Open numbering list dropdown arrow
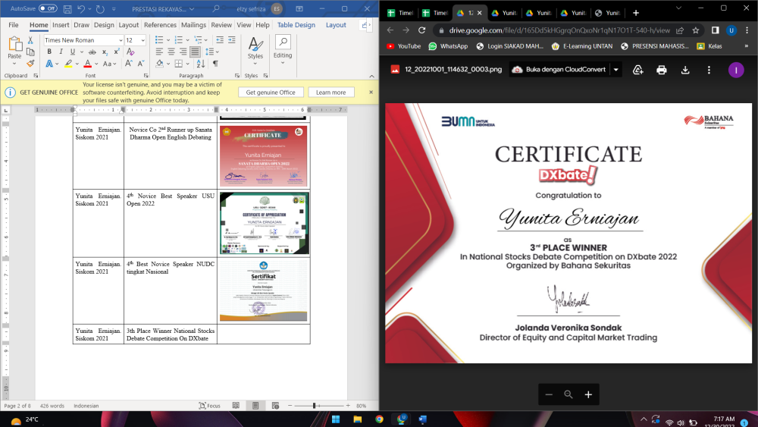 [188, 40]
